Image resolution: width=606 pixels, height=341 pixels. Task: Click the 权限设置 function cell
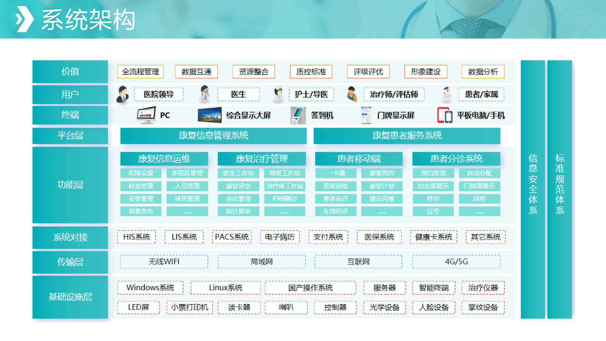click(x=141, y=173)
